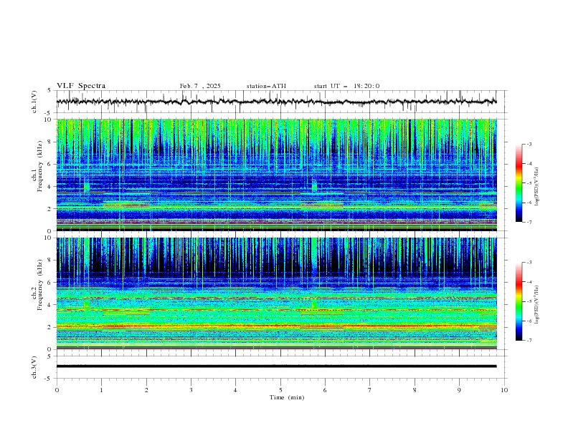Click the "8" tick on the time axis
This screenshot has width=568, height=438.
click(x=415, y=390)
